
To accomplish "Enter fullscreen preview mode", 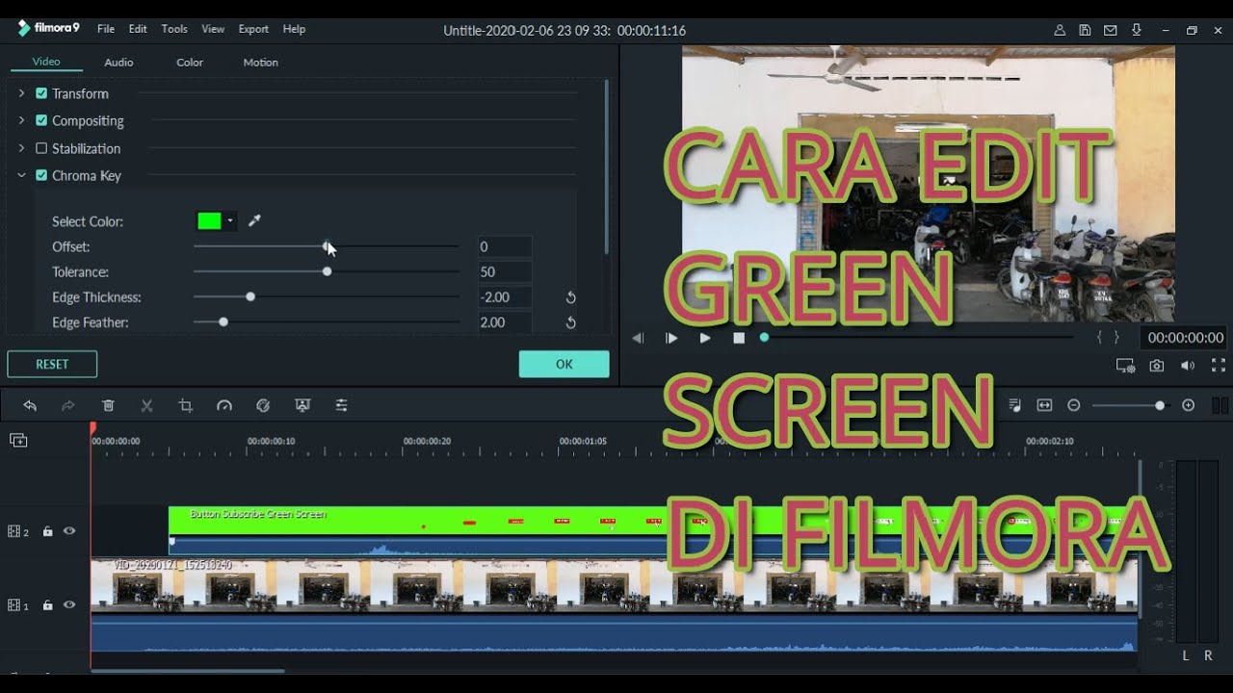I will click(1219, 366).
